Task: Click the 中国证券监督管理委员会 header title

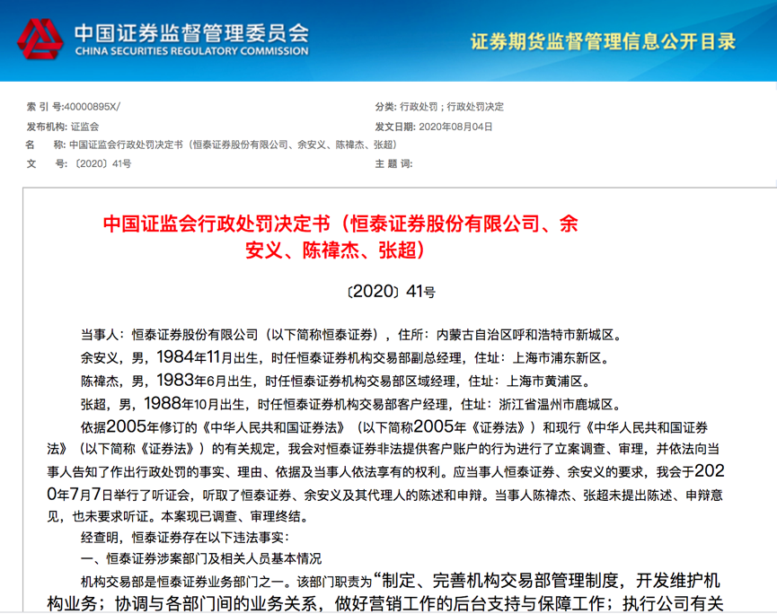Action: [191, 32]
